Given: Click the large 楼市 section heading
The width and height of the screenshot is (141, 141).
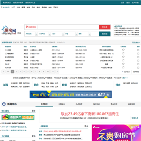Looking at the screenshot, I should coord(118,85).
